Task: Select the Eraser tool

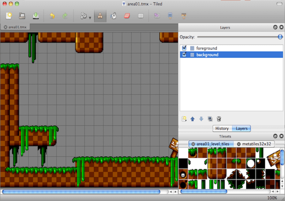Action: (127, 16)
